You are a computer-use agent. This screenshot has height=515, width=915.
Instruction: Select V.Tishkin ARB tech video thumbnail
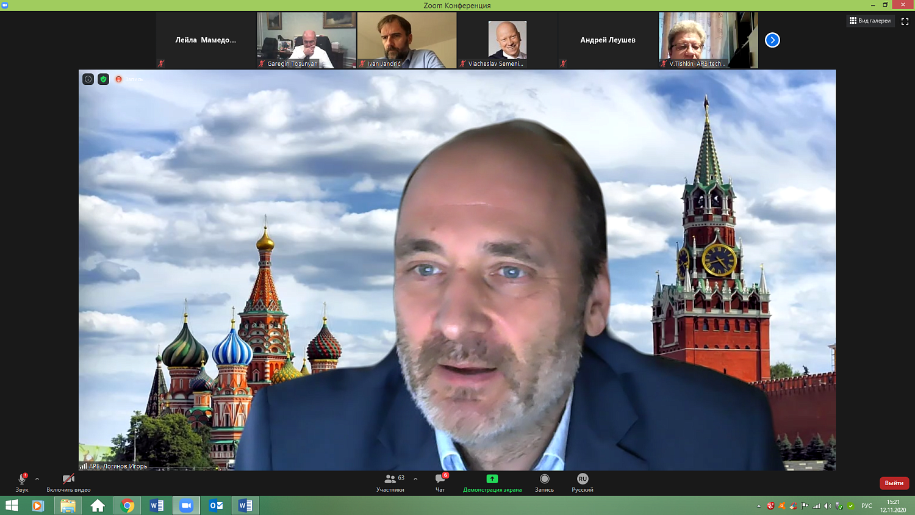click(708, 40)
